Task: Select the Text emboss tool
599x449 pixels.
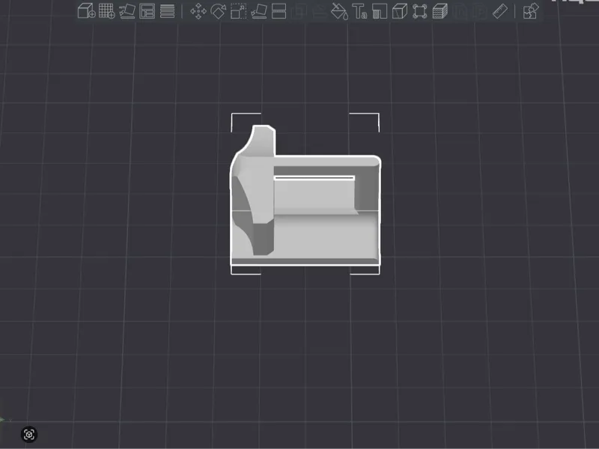Action: (359, 11)
